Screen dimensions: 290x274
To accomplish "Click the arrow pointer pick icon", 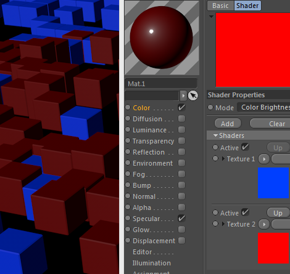I will 193,95.
